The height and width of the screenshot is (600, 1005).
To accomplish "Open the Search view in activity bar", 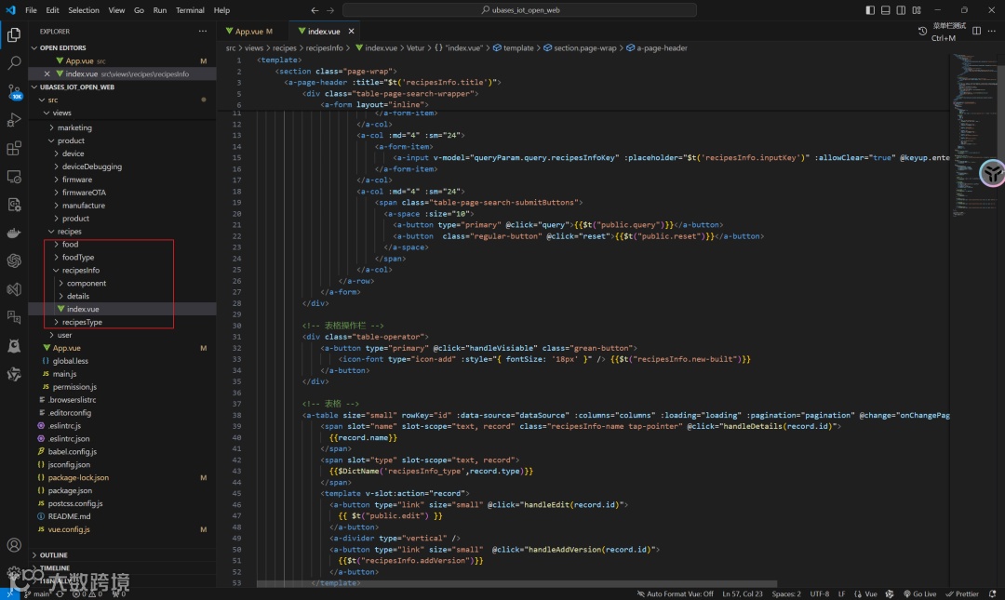I will pyautogui.click(x=14, y=63).
